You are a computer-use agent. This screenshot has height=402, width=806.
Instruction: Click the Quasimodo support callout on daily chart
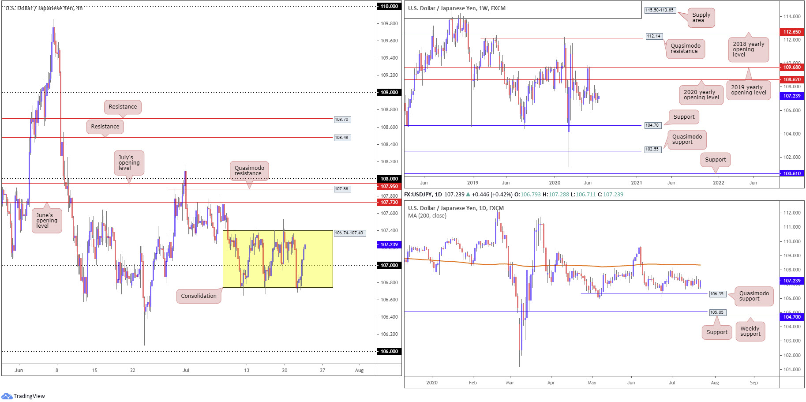(x=754, y=296)
